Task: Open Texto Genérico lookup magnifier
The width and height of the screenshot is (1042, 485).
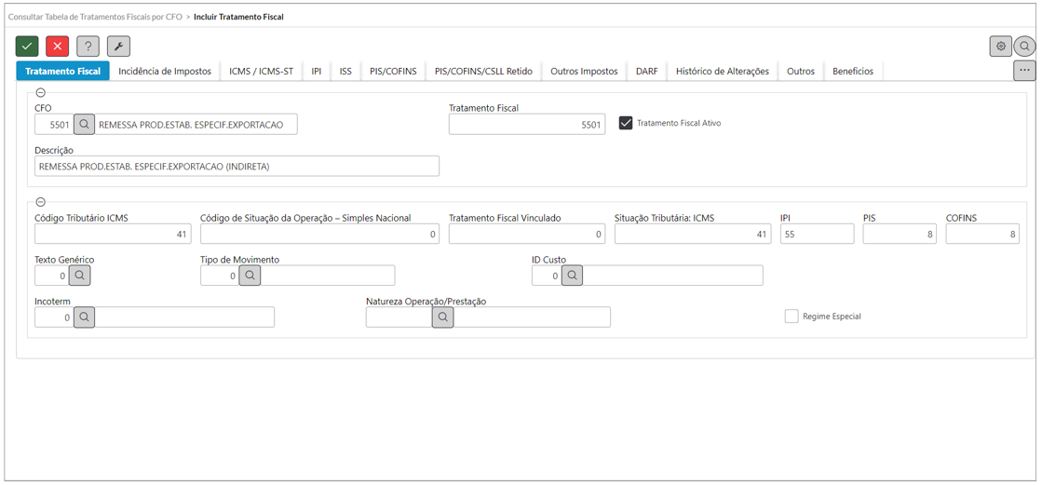Action: [78, 275]
